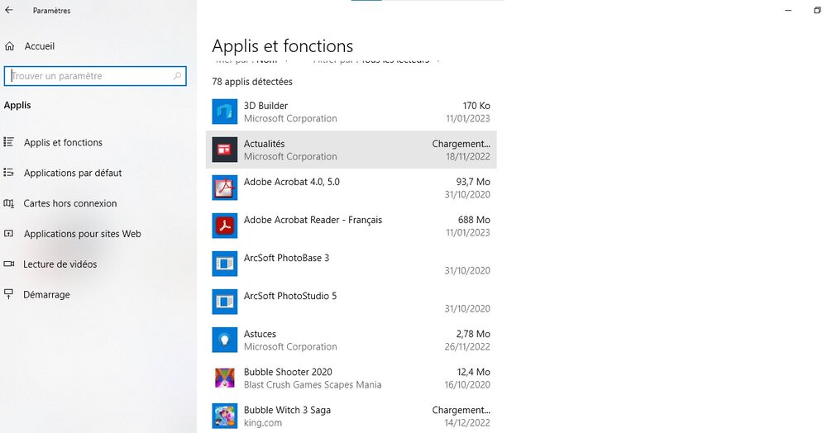Open Applications par défaut section
This screenshot has height=433, width=827.
[72, 173]
